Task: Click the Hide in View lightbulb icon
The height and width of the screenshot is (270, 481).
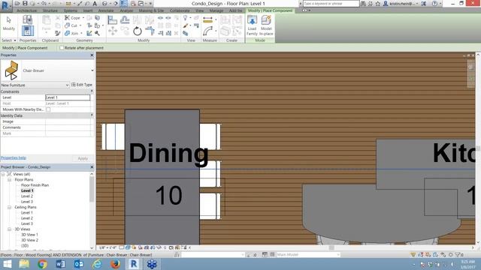Action: click(186, 18)
